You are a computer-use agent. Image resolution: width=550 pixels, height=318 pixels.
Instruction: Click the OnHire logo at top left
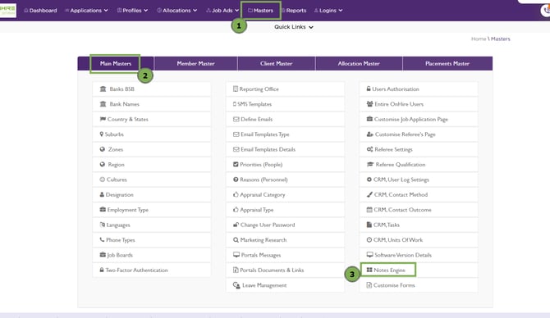[x=7, y=11]
